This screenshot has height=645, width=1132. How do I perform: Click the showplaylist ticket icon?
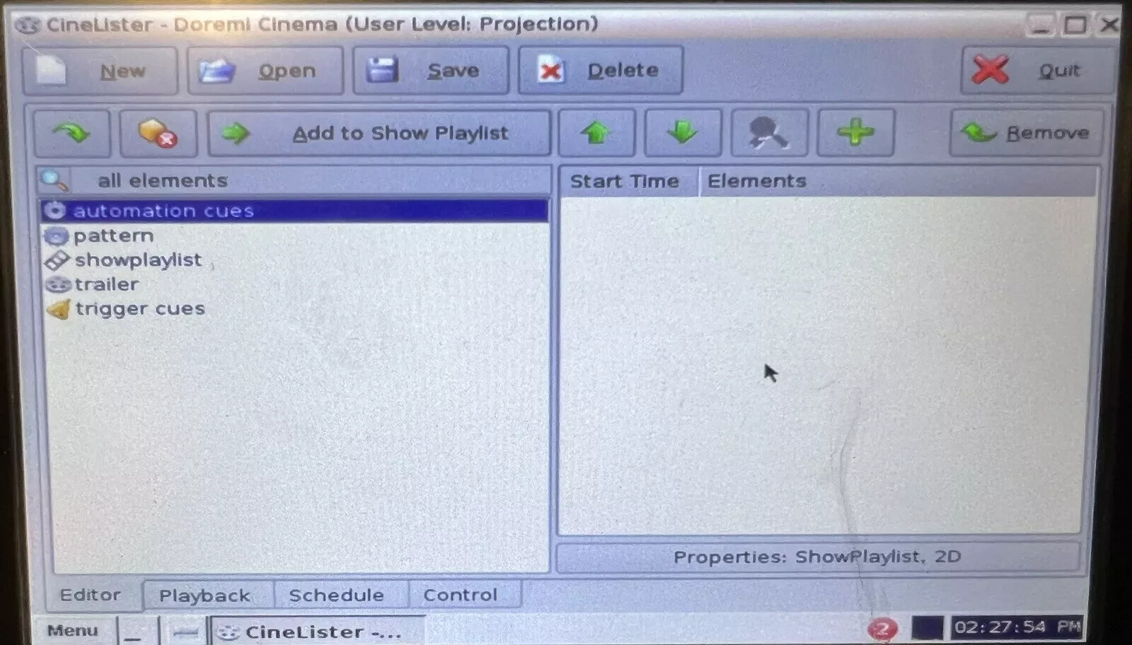coord(57,260)
